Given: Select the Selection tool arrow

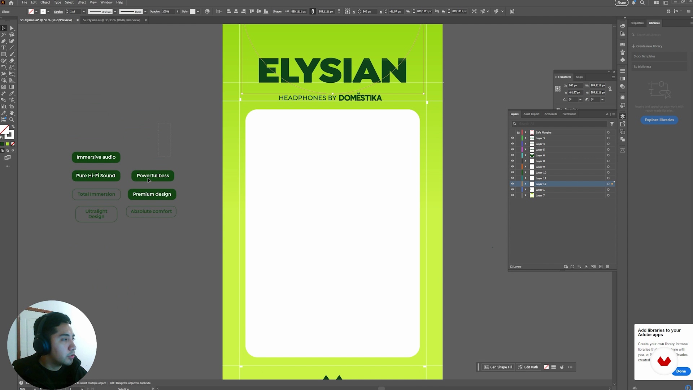Looking at the screenshot, I should [4, 28].
